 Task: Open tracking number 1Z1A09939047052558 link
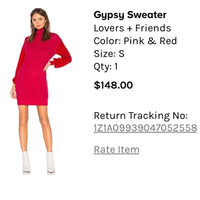pyautogui.click(x=145, y=128)
